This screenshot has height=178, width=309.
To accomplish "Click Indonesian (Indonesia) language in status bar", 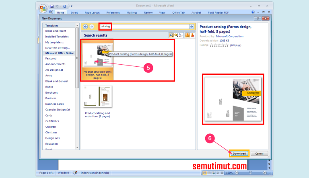I will [95, 173].
